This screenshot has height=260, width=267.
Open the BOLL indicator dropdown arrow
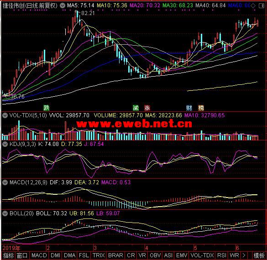(5, 213)
